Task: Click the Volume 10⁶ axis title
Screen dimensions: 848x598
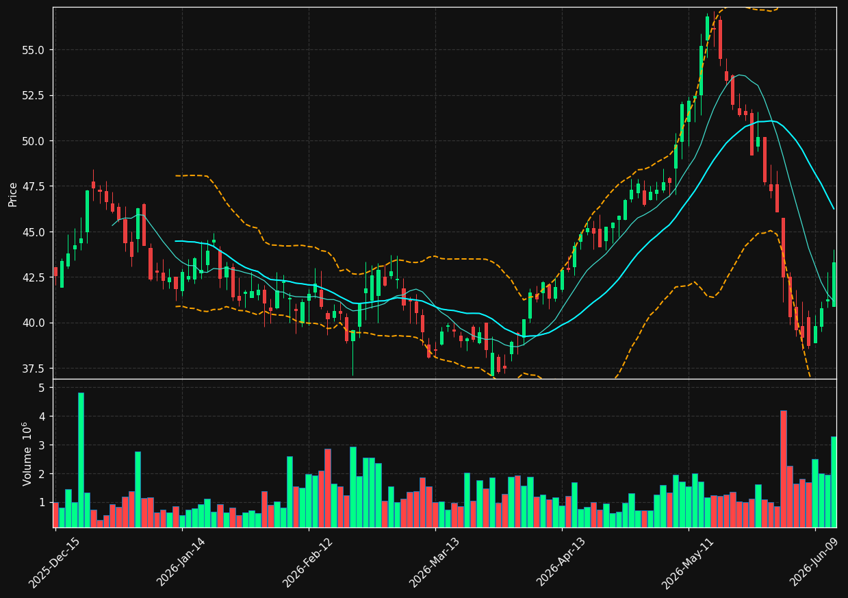Action: pos(27,453)
